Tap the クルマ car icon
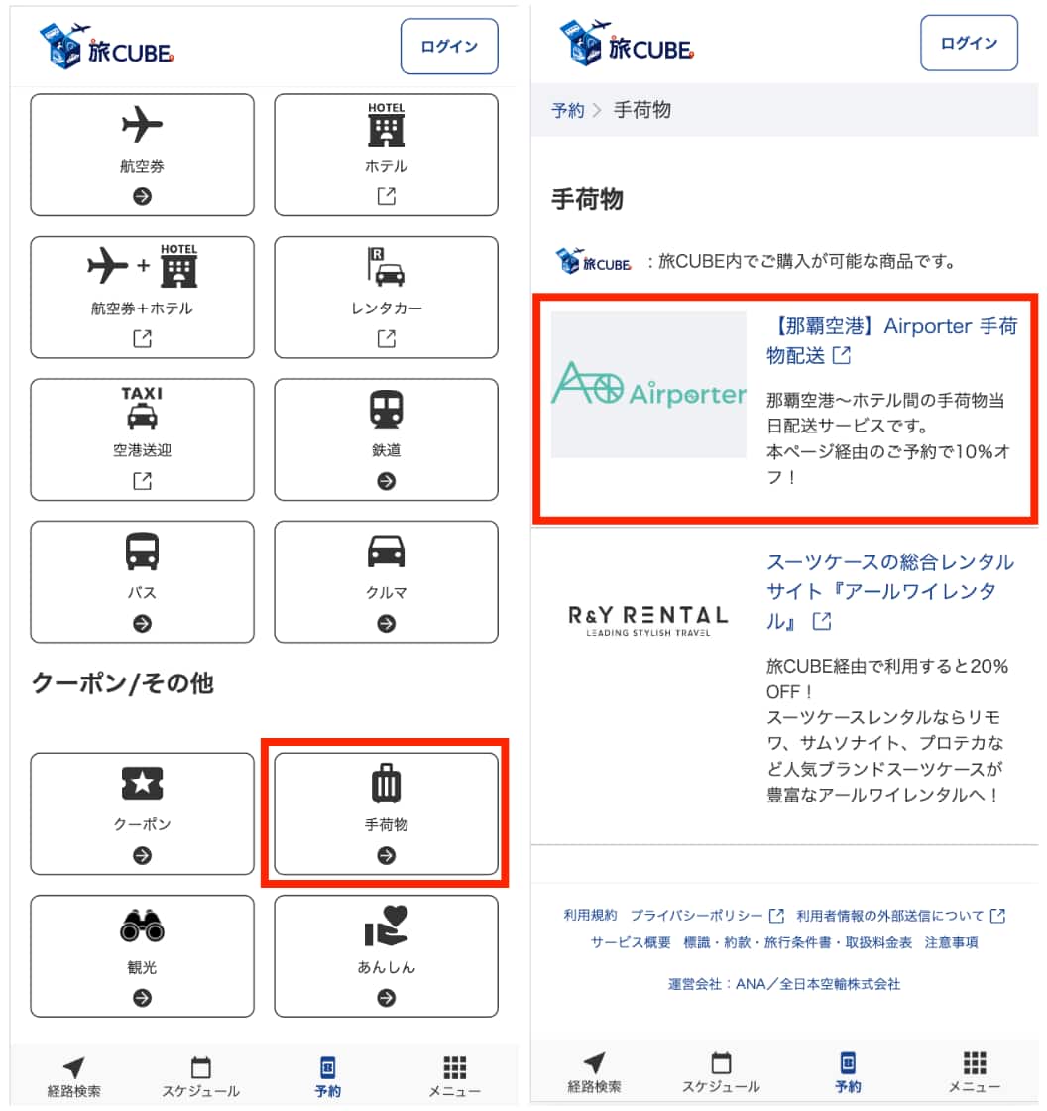The width and height of the screenshot is (1047, 1111). click(386, 552)
